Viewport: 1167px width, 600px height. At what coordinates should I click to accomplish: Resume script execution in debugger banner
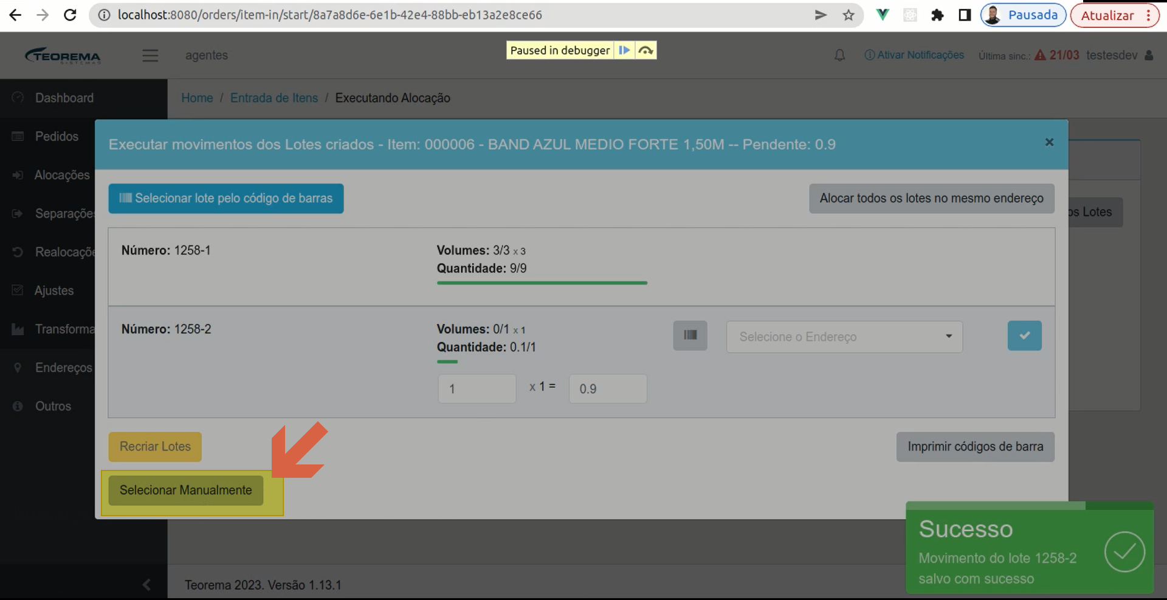click(x=624, y=50)
